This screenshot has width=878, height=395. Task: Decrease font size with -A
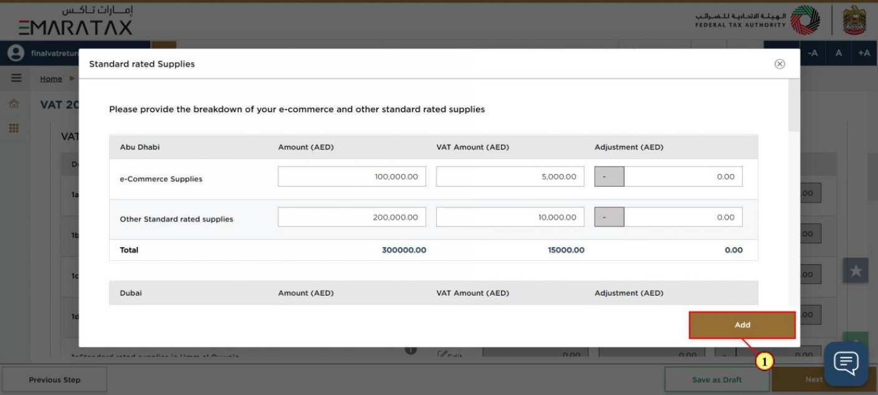point(813,54)
